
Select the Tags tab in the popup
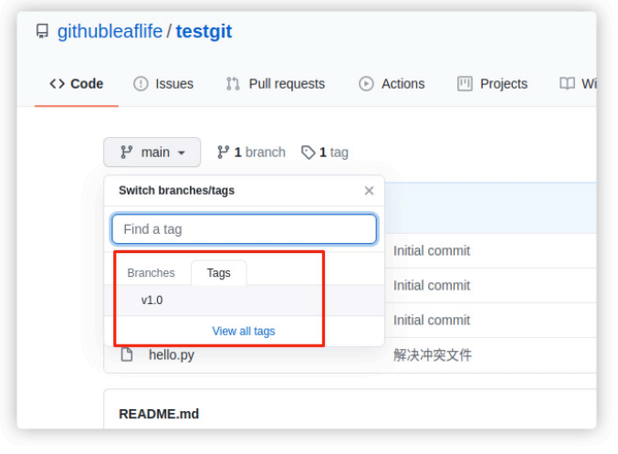click(x=219, y=272)
